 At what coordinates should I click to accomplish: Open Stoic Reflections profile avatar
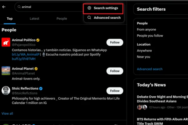coord(6,91)
